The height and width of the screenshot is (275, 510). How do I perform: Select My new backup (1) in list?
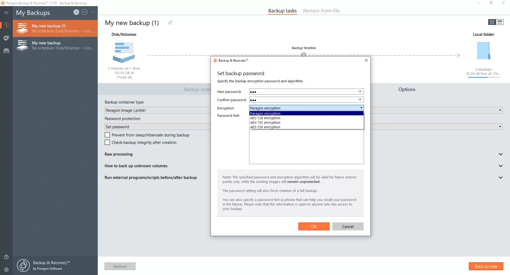click(55, 28)
